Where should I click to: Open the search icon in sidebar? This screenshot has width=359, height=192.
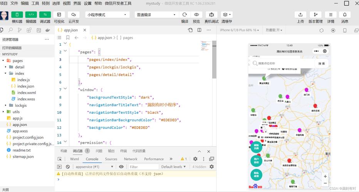pyautogui.click(x=10, y=30)
